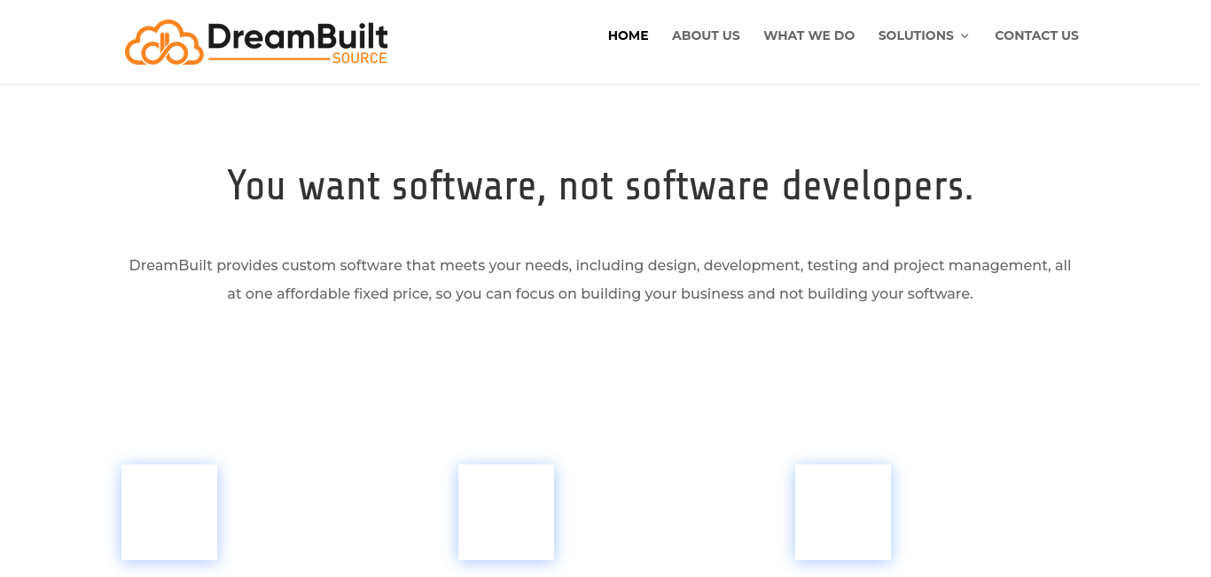
Task: Click the DreamBuilt Source logo
Action: pyautogui.click(x=256, y=43)
